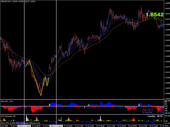
Task: Click the Candle: 00:18 countdown text
Action: (x=155, y=116)
